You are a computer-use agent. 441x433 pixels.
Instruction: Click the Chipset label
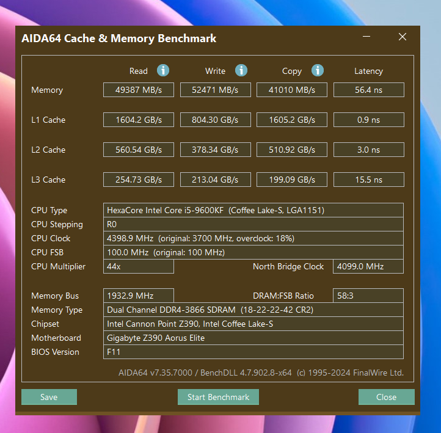(x=45, y=324)
